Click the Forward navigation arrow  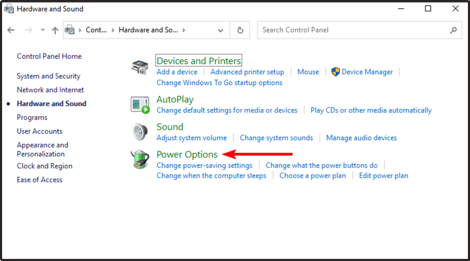29,30
